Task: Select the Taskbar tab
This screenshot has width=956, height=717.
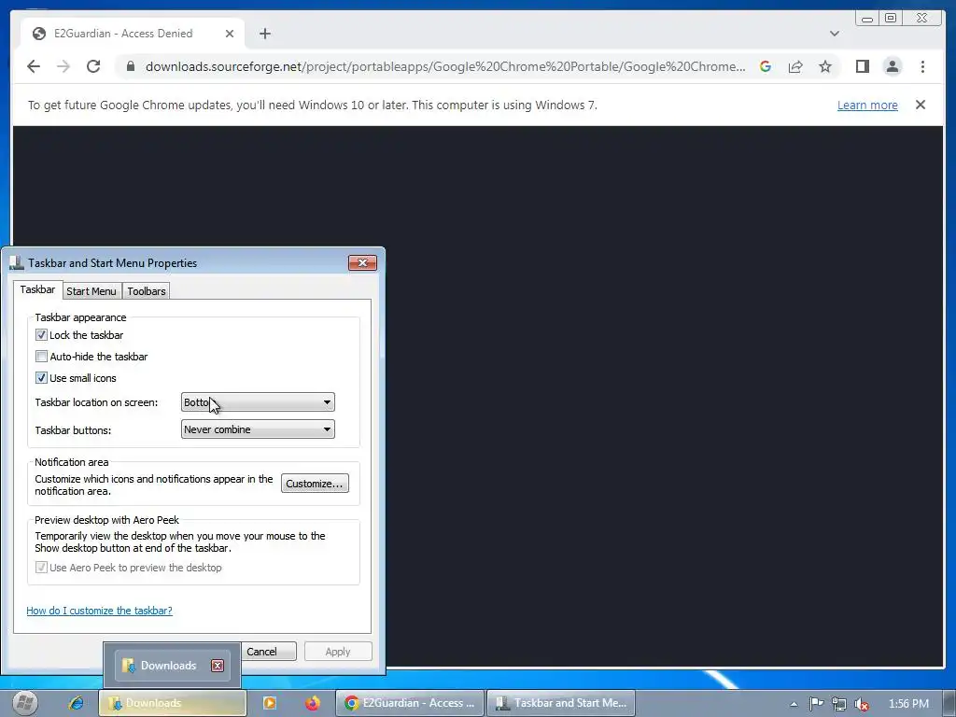Action: click(x=37, y=289)
